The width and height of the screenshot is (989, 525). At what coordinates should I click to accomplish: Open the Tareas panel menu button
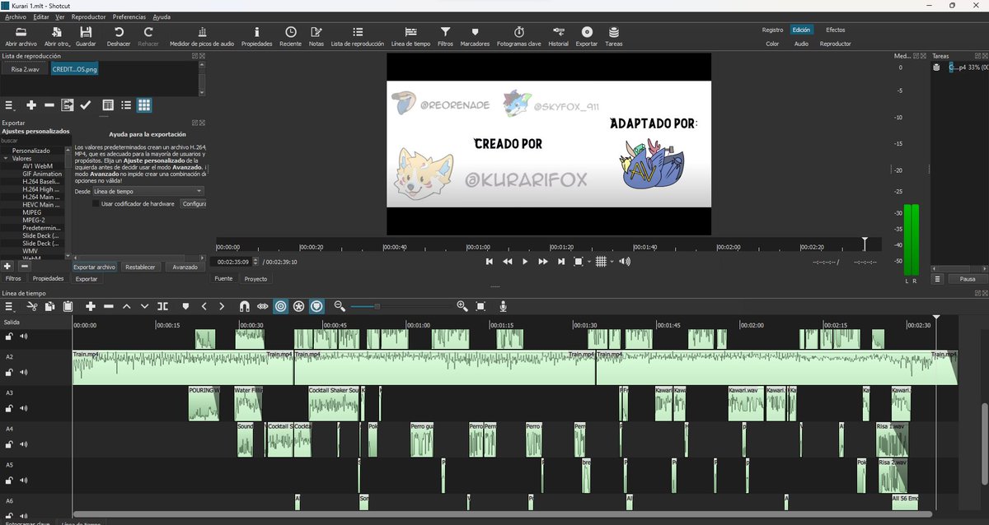point(938,279)
